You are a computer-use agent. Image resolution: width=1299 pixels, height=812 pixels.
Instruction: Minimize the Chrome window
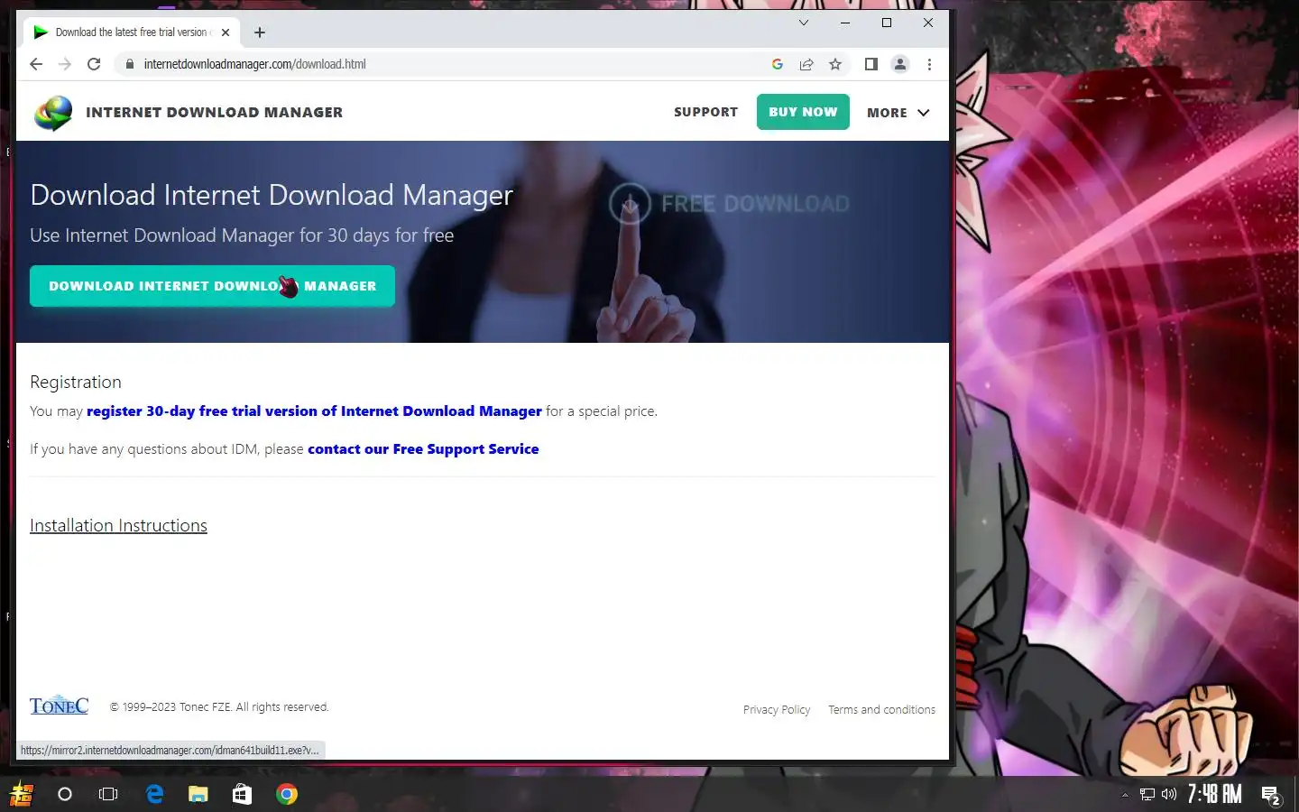tap(845, 23)
